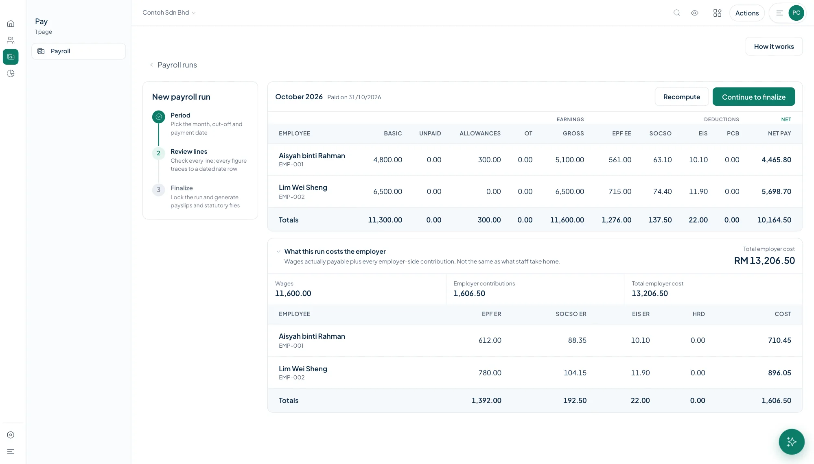814x464 pixels.
Task: Open Aisyah binti Rahman earnings row
Action: pos(535,160)
